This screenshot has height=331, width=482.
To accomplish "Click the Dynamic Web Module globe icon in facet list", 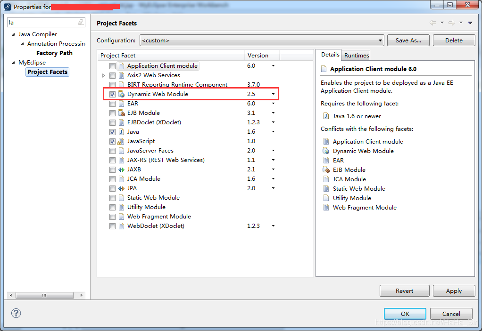I will pos(121,94).
